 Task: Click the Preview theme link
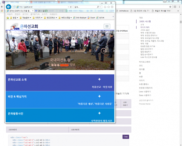(x=145, y=104)
